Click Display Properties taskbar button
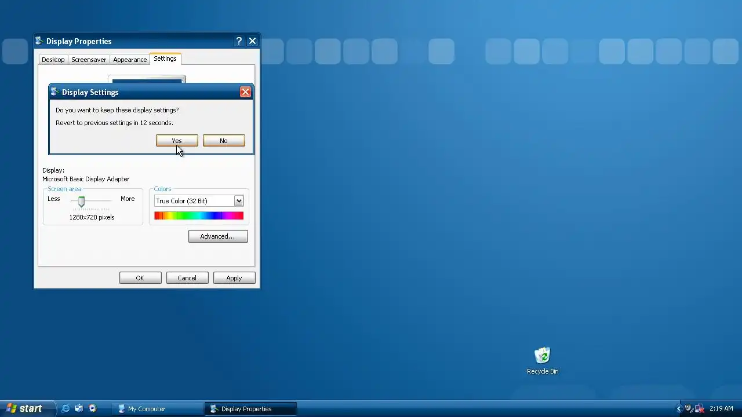 coord(250,409)
